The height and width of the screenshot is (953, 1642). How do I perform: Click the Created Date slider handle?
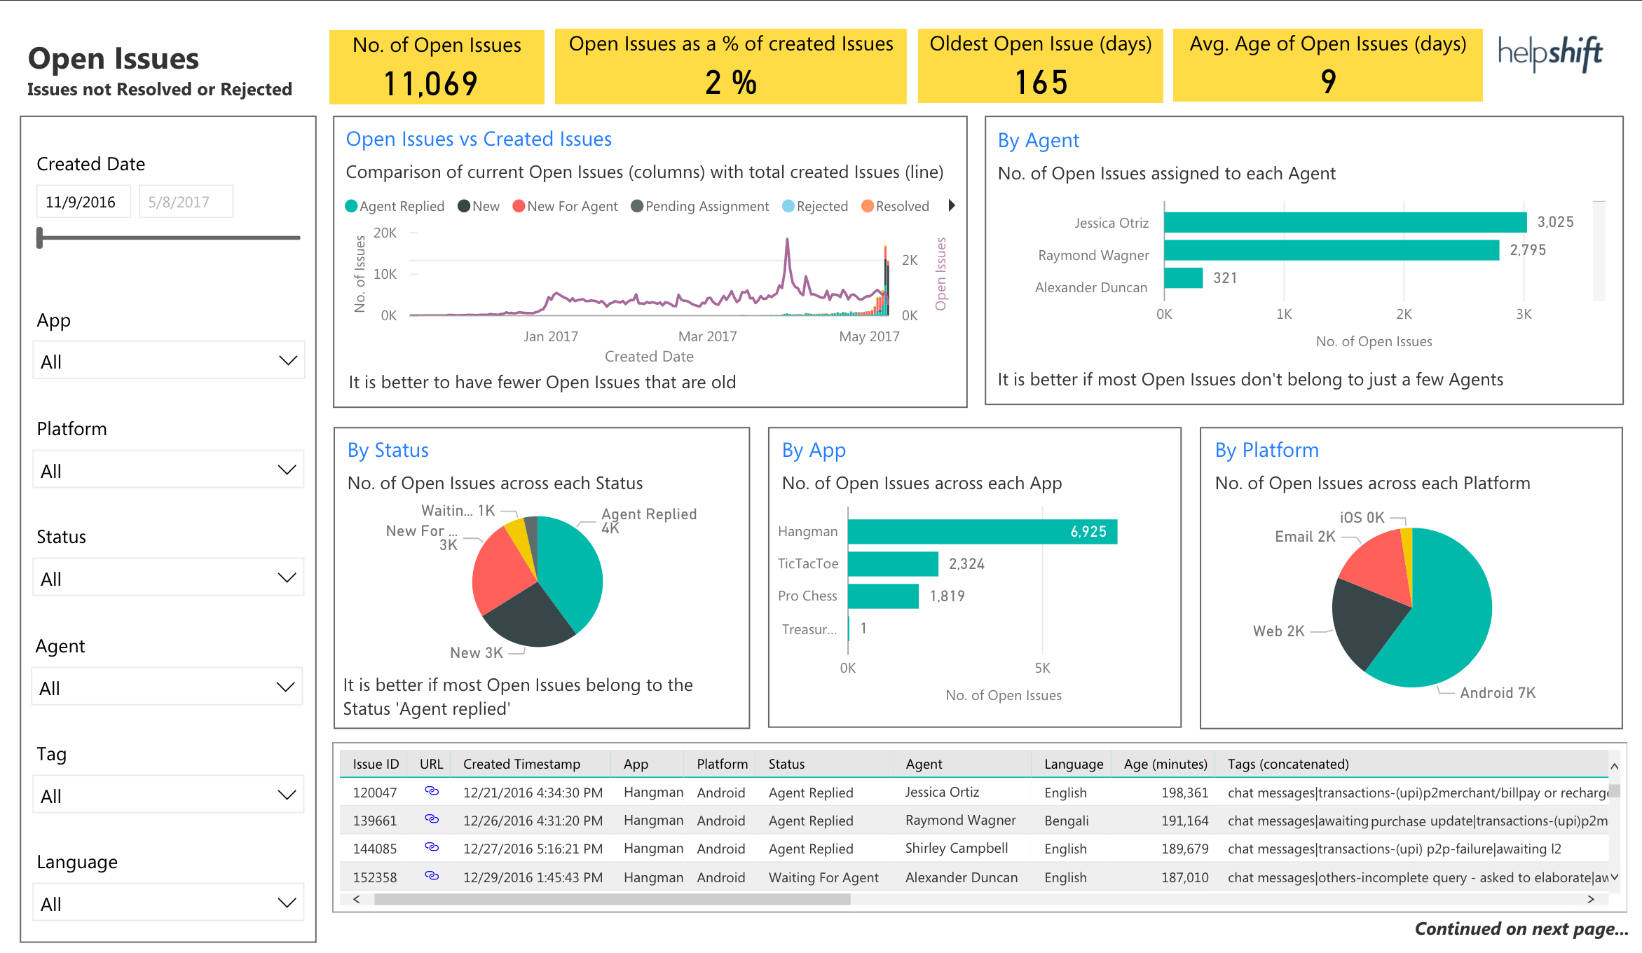(x=40, y=238)
